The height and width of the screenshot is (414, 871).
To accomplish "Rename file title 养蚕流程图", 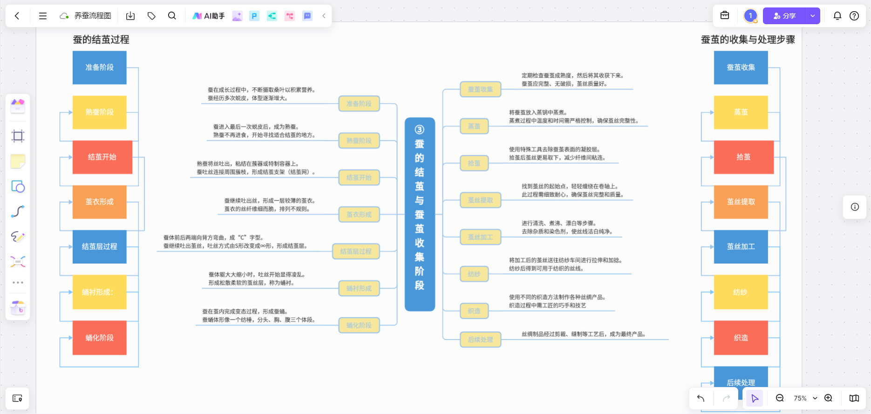I will pyautogui.click(x=93, y=16).
